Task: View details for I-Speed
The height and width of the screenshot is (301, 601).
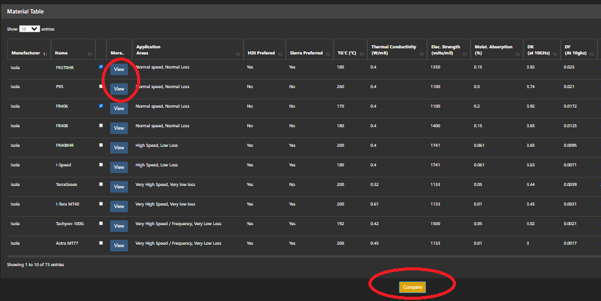Action: pyautogui.click(x=119, y=167)
